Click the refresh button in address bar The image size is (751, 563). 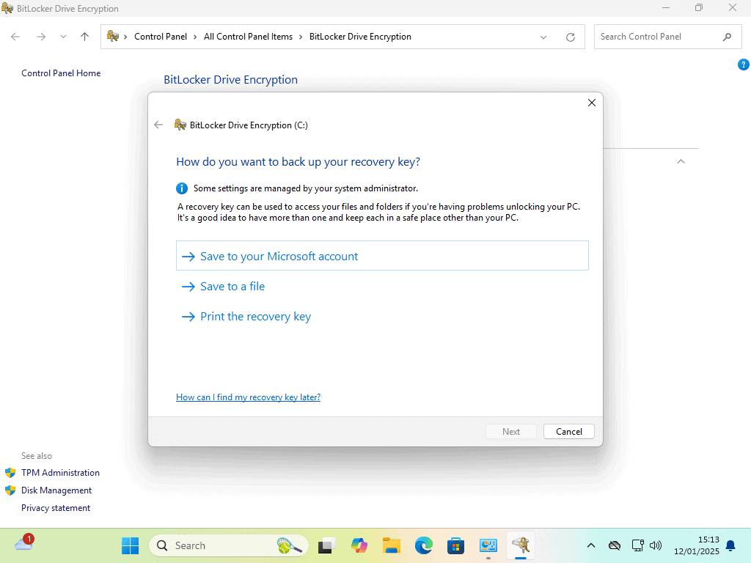(571, 37)
